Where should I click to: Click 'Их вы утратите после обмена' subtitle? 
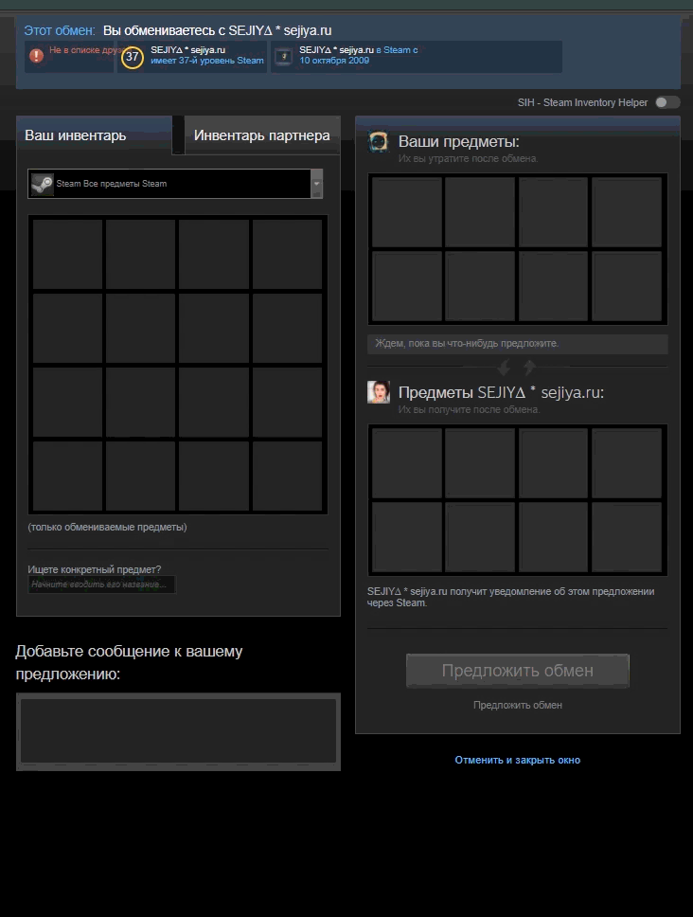(468, 158)
